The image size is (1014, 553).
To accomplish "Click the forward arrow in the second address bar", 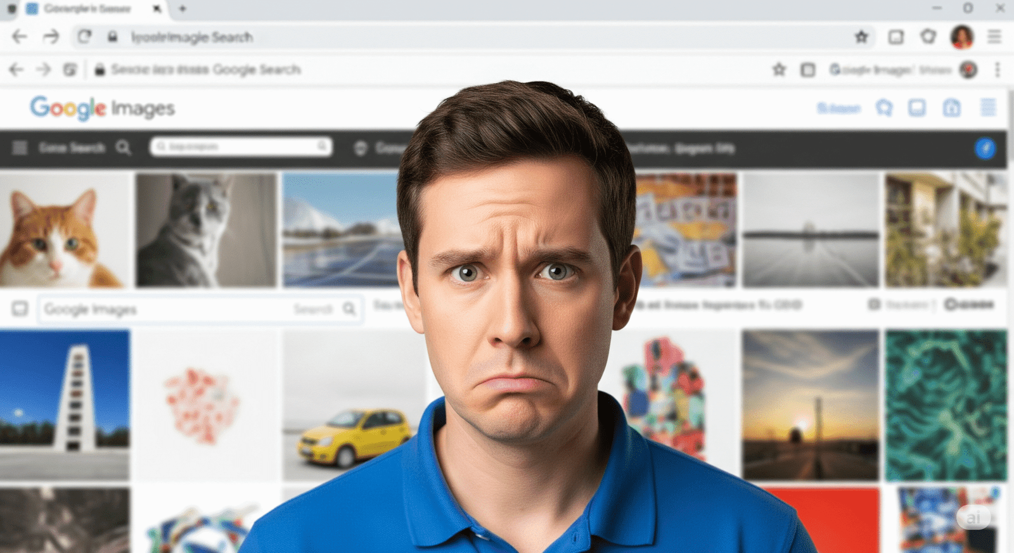I will coord(43,69).
